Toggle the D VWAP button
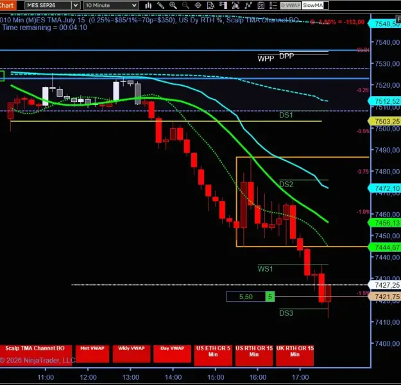 click(x=291, y=5)
